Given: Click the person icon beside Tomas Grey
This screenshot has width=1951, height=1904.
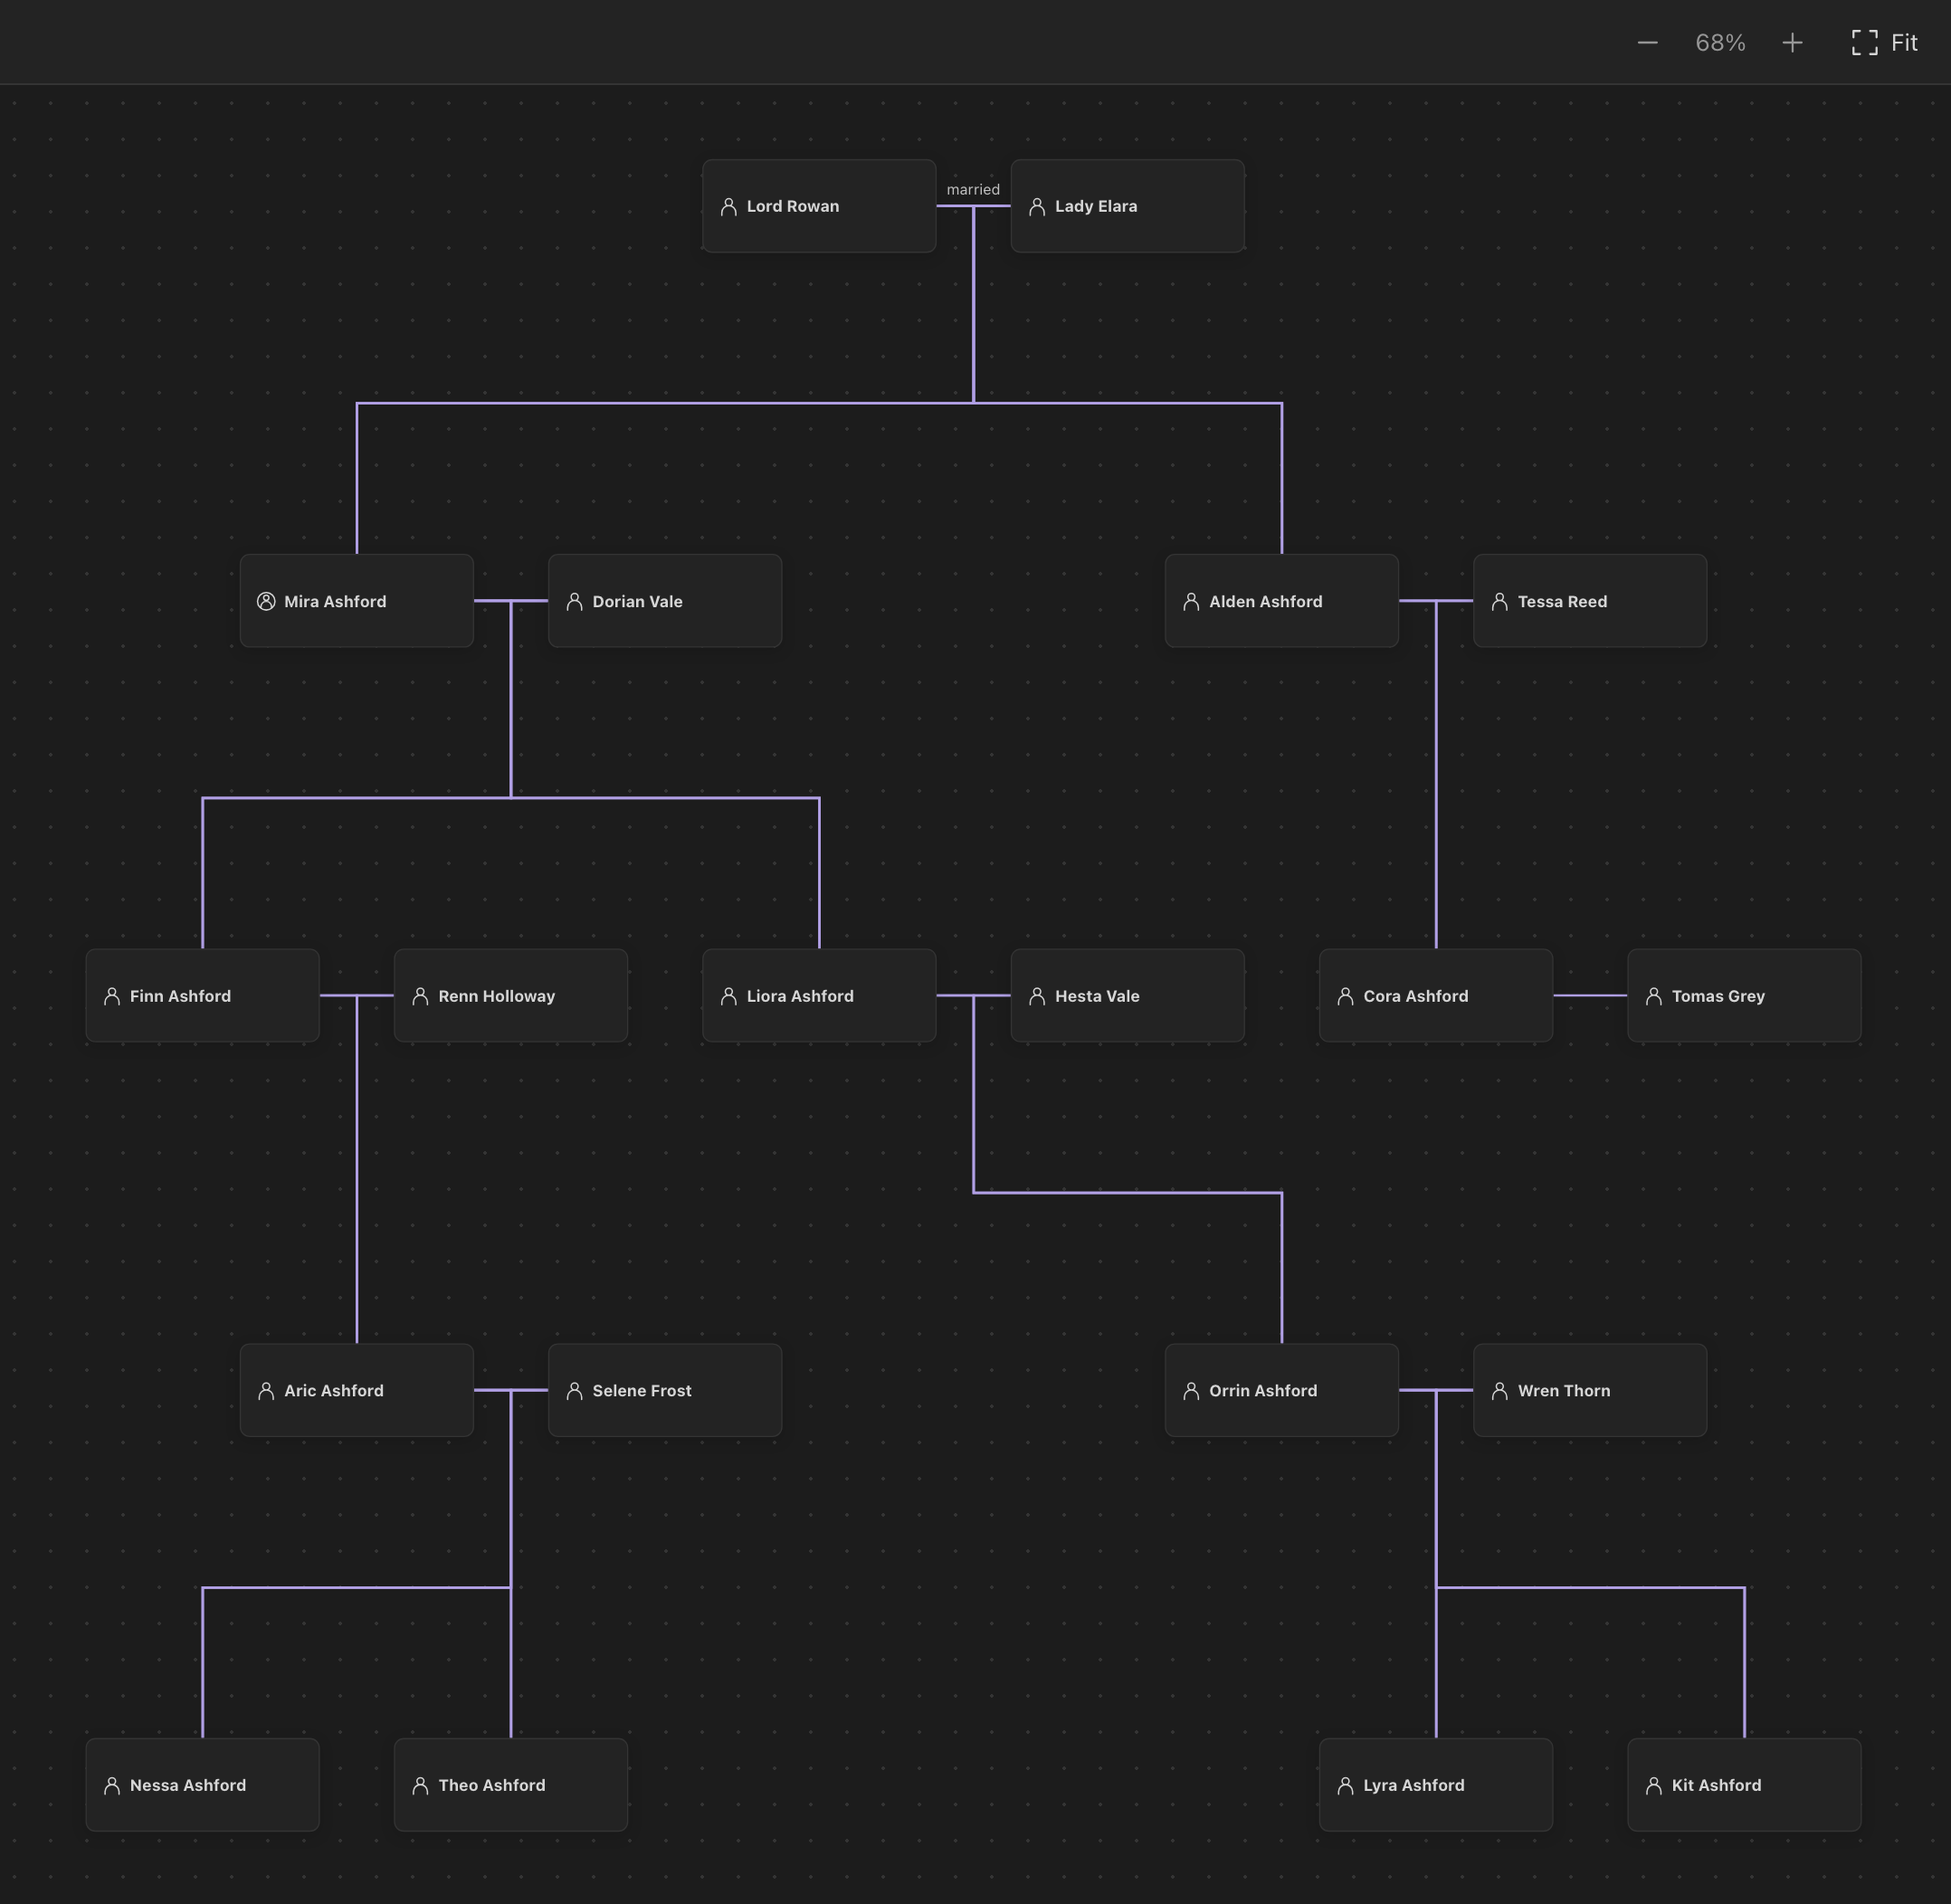Looking at the screenshot, I should tap(1653, 996).
